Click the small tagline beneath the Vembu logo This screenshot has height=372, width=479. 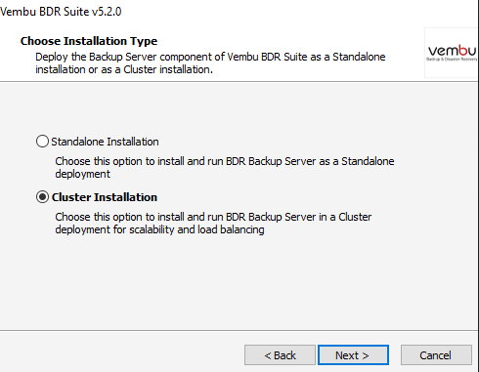pyautogui.click(x=452, y=60)
